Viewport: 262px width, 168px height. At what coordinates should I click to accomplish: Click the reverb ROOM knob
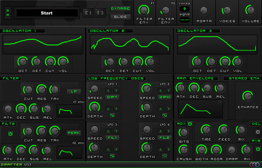216,150
